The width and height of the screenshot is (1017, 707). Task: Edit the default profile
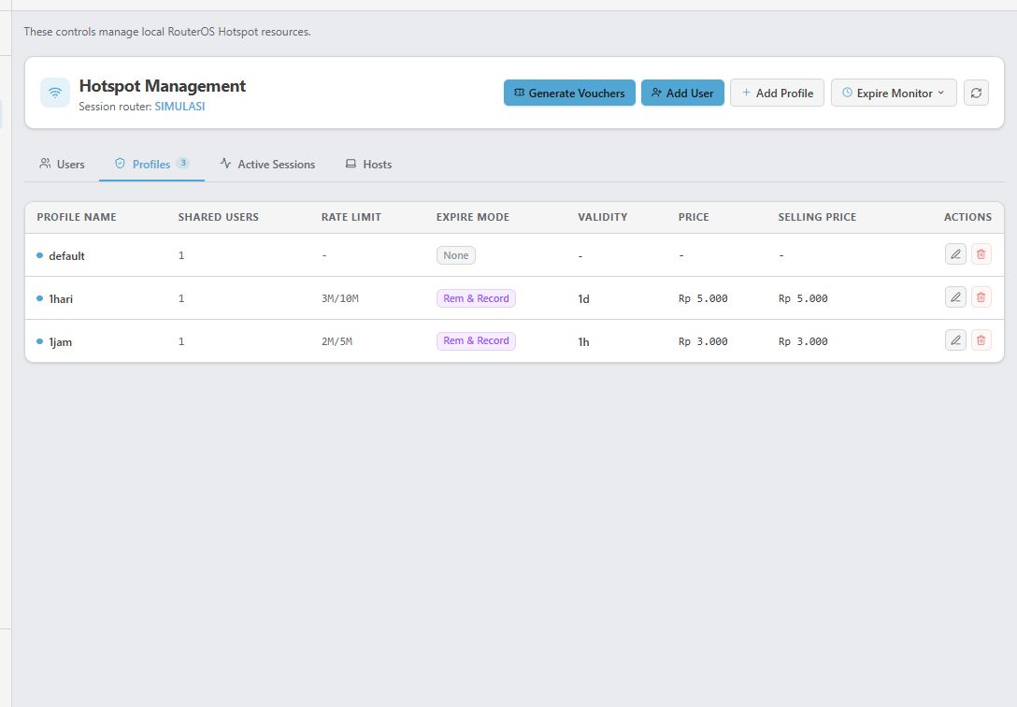tap(955, 254)
